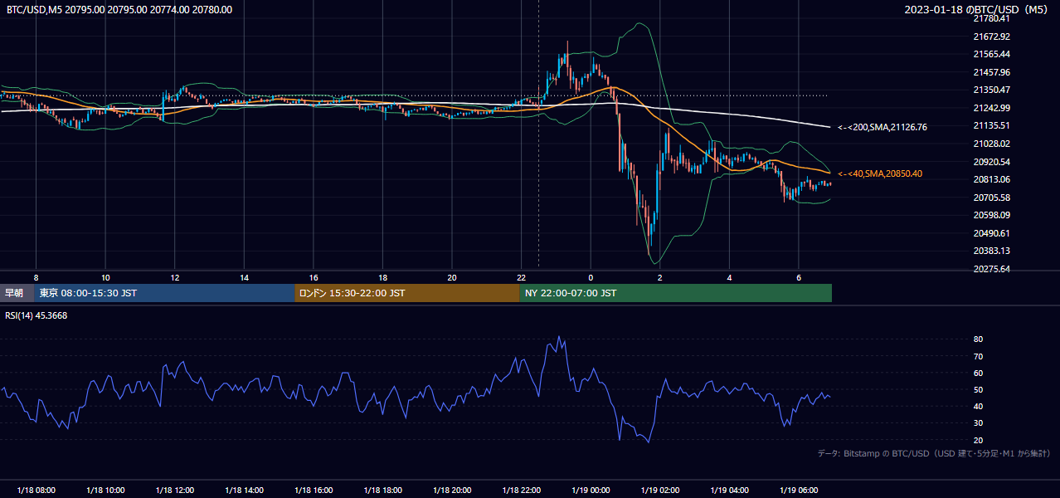1060x498 pixels.
Task: Click the 1/19 06:00 time label
Action: coord(798,491)
